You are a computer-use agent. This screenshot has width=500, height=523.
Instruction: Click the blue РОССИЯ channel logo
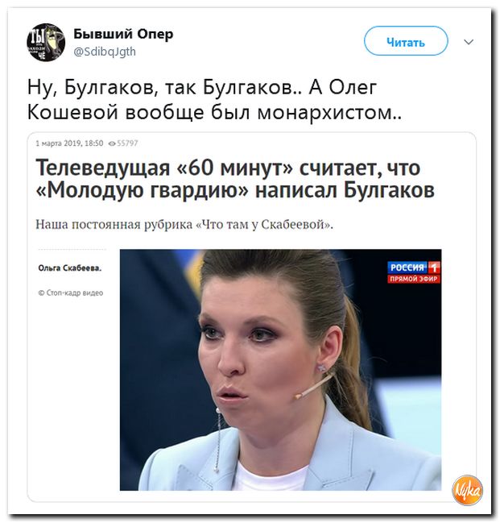click(407, 268)
